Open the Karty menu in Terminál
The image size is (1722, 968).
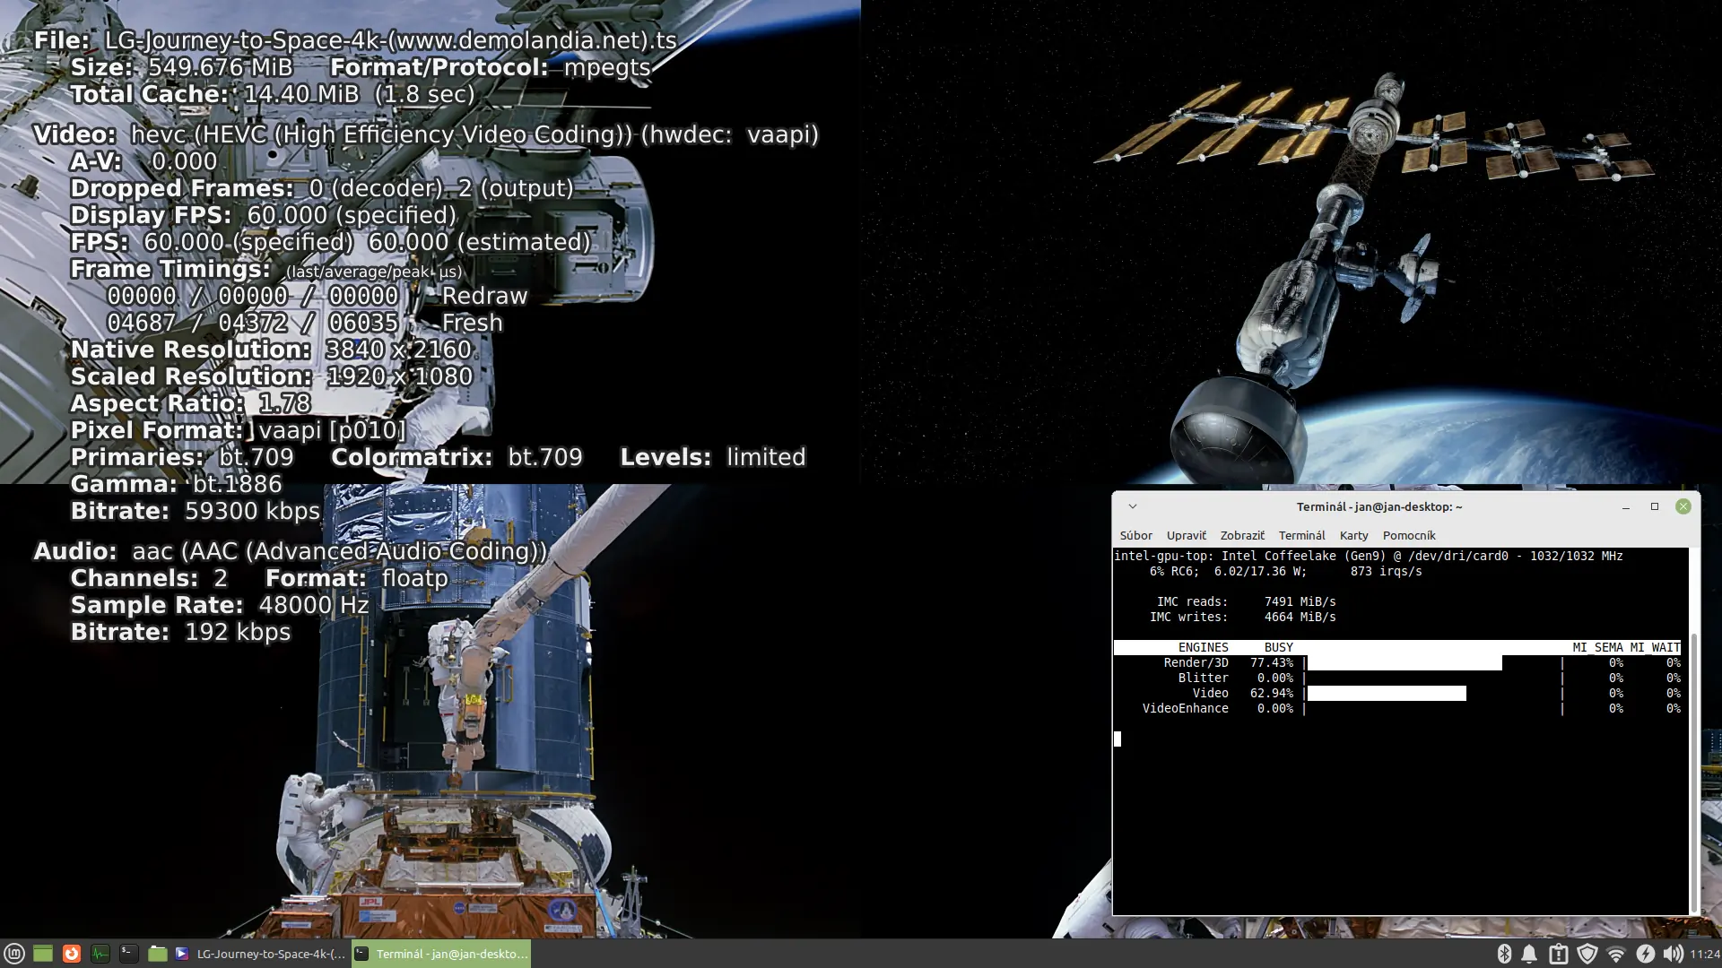[x=1353, y=535]
